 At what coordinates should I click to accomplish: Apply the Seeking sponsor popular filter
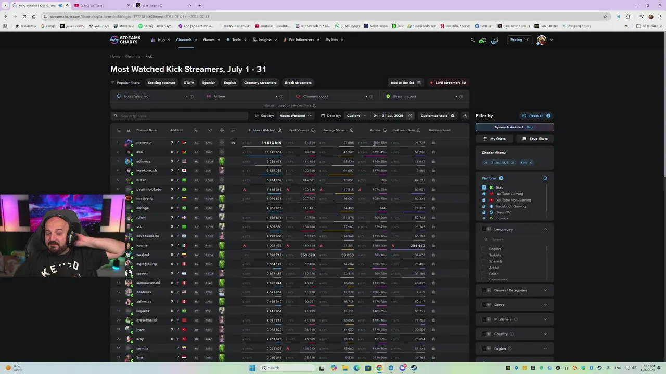tap(161, 83)
